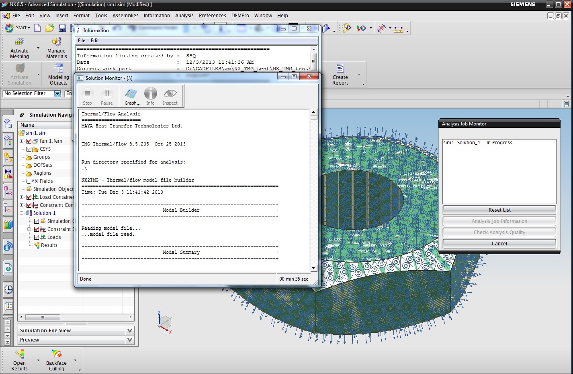The width and height of the screenshot is (573, 374).
Task: Open the Analysis menu
Action: click(x=184, y=16)
